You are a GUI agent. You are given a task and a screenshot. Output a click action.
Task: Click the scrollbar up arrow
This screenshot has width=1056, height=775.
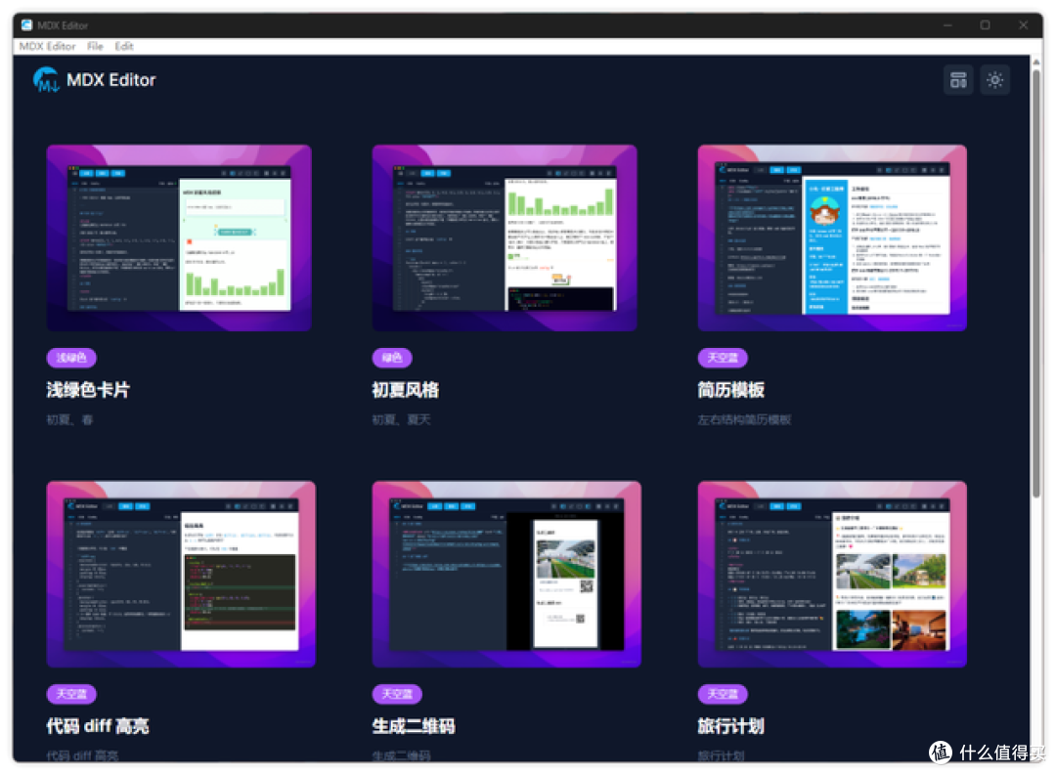pyautogui.click(x=1036, y=62)
